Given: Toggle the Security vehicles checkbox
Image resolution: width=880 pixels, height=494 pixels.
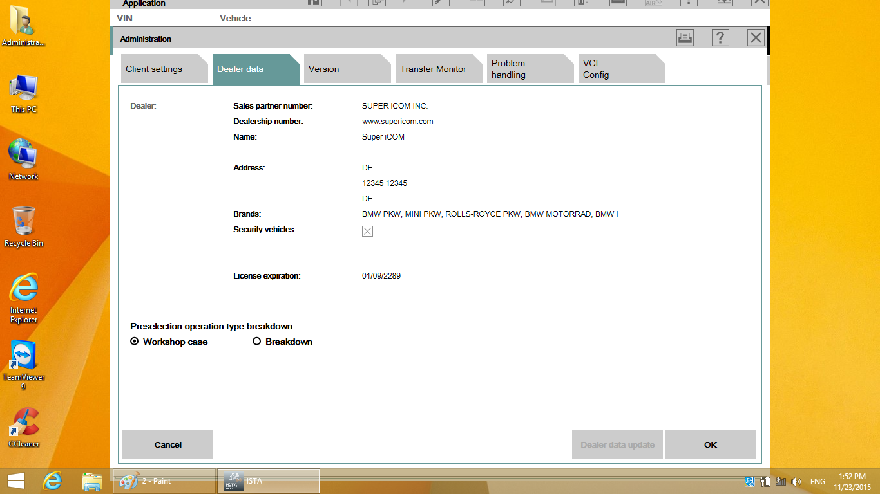Looking at the screenshot, I should [x=367, y=232].
